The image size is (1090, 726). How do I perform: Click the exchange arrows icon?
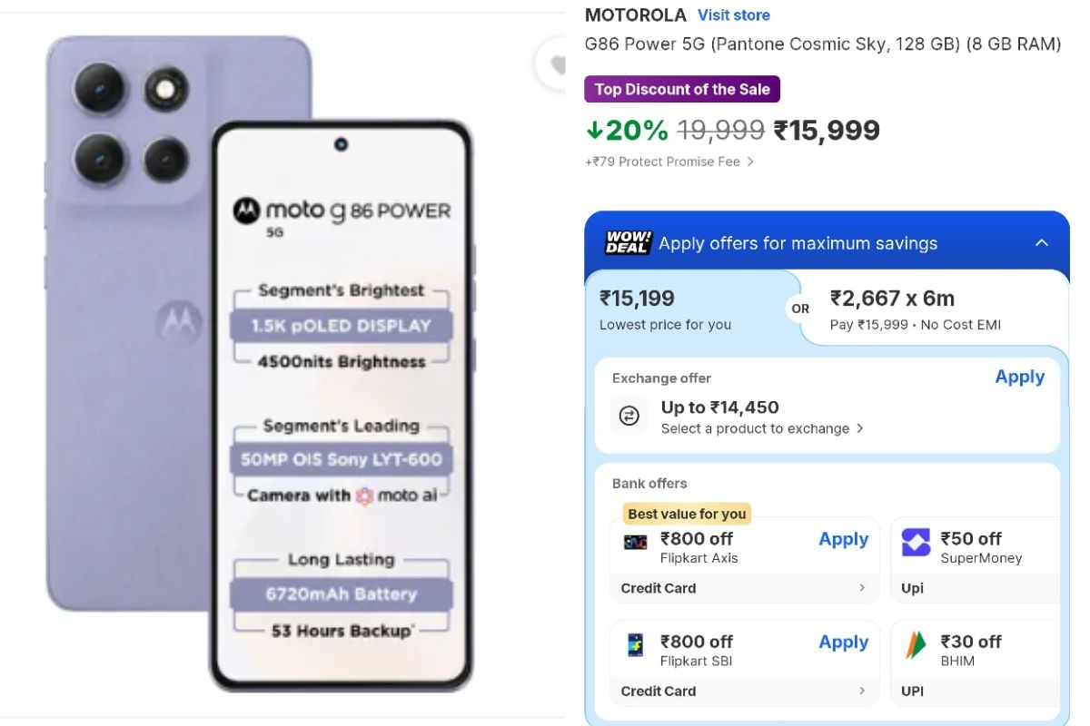click(629, 416)
